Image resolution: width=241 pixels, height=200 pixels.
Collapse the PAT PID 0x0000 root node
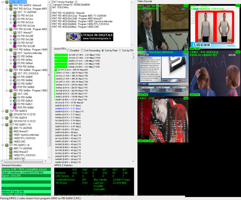tap(3, 2)
